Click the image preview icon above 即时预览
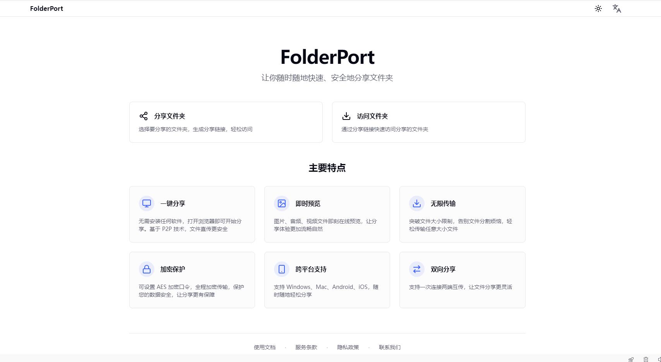Screen dimensions: 661x362 281,203
